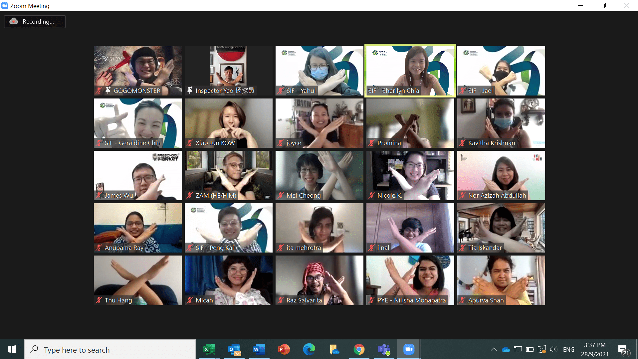Viewport: 638px width, 359px height.
Task: Select the active speaker Sherilyn Chia tile
Action: [410, 71]
